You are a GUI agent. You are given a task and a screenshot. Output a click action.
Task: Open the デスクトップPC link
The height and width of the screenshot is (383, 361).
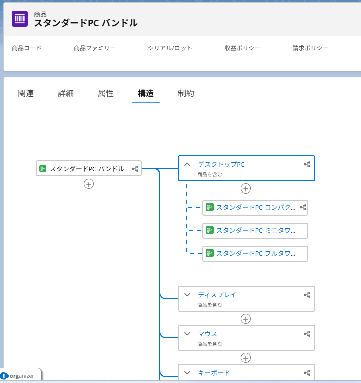[x=221, y=164]
